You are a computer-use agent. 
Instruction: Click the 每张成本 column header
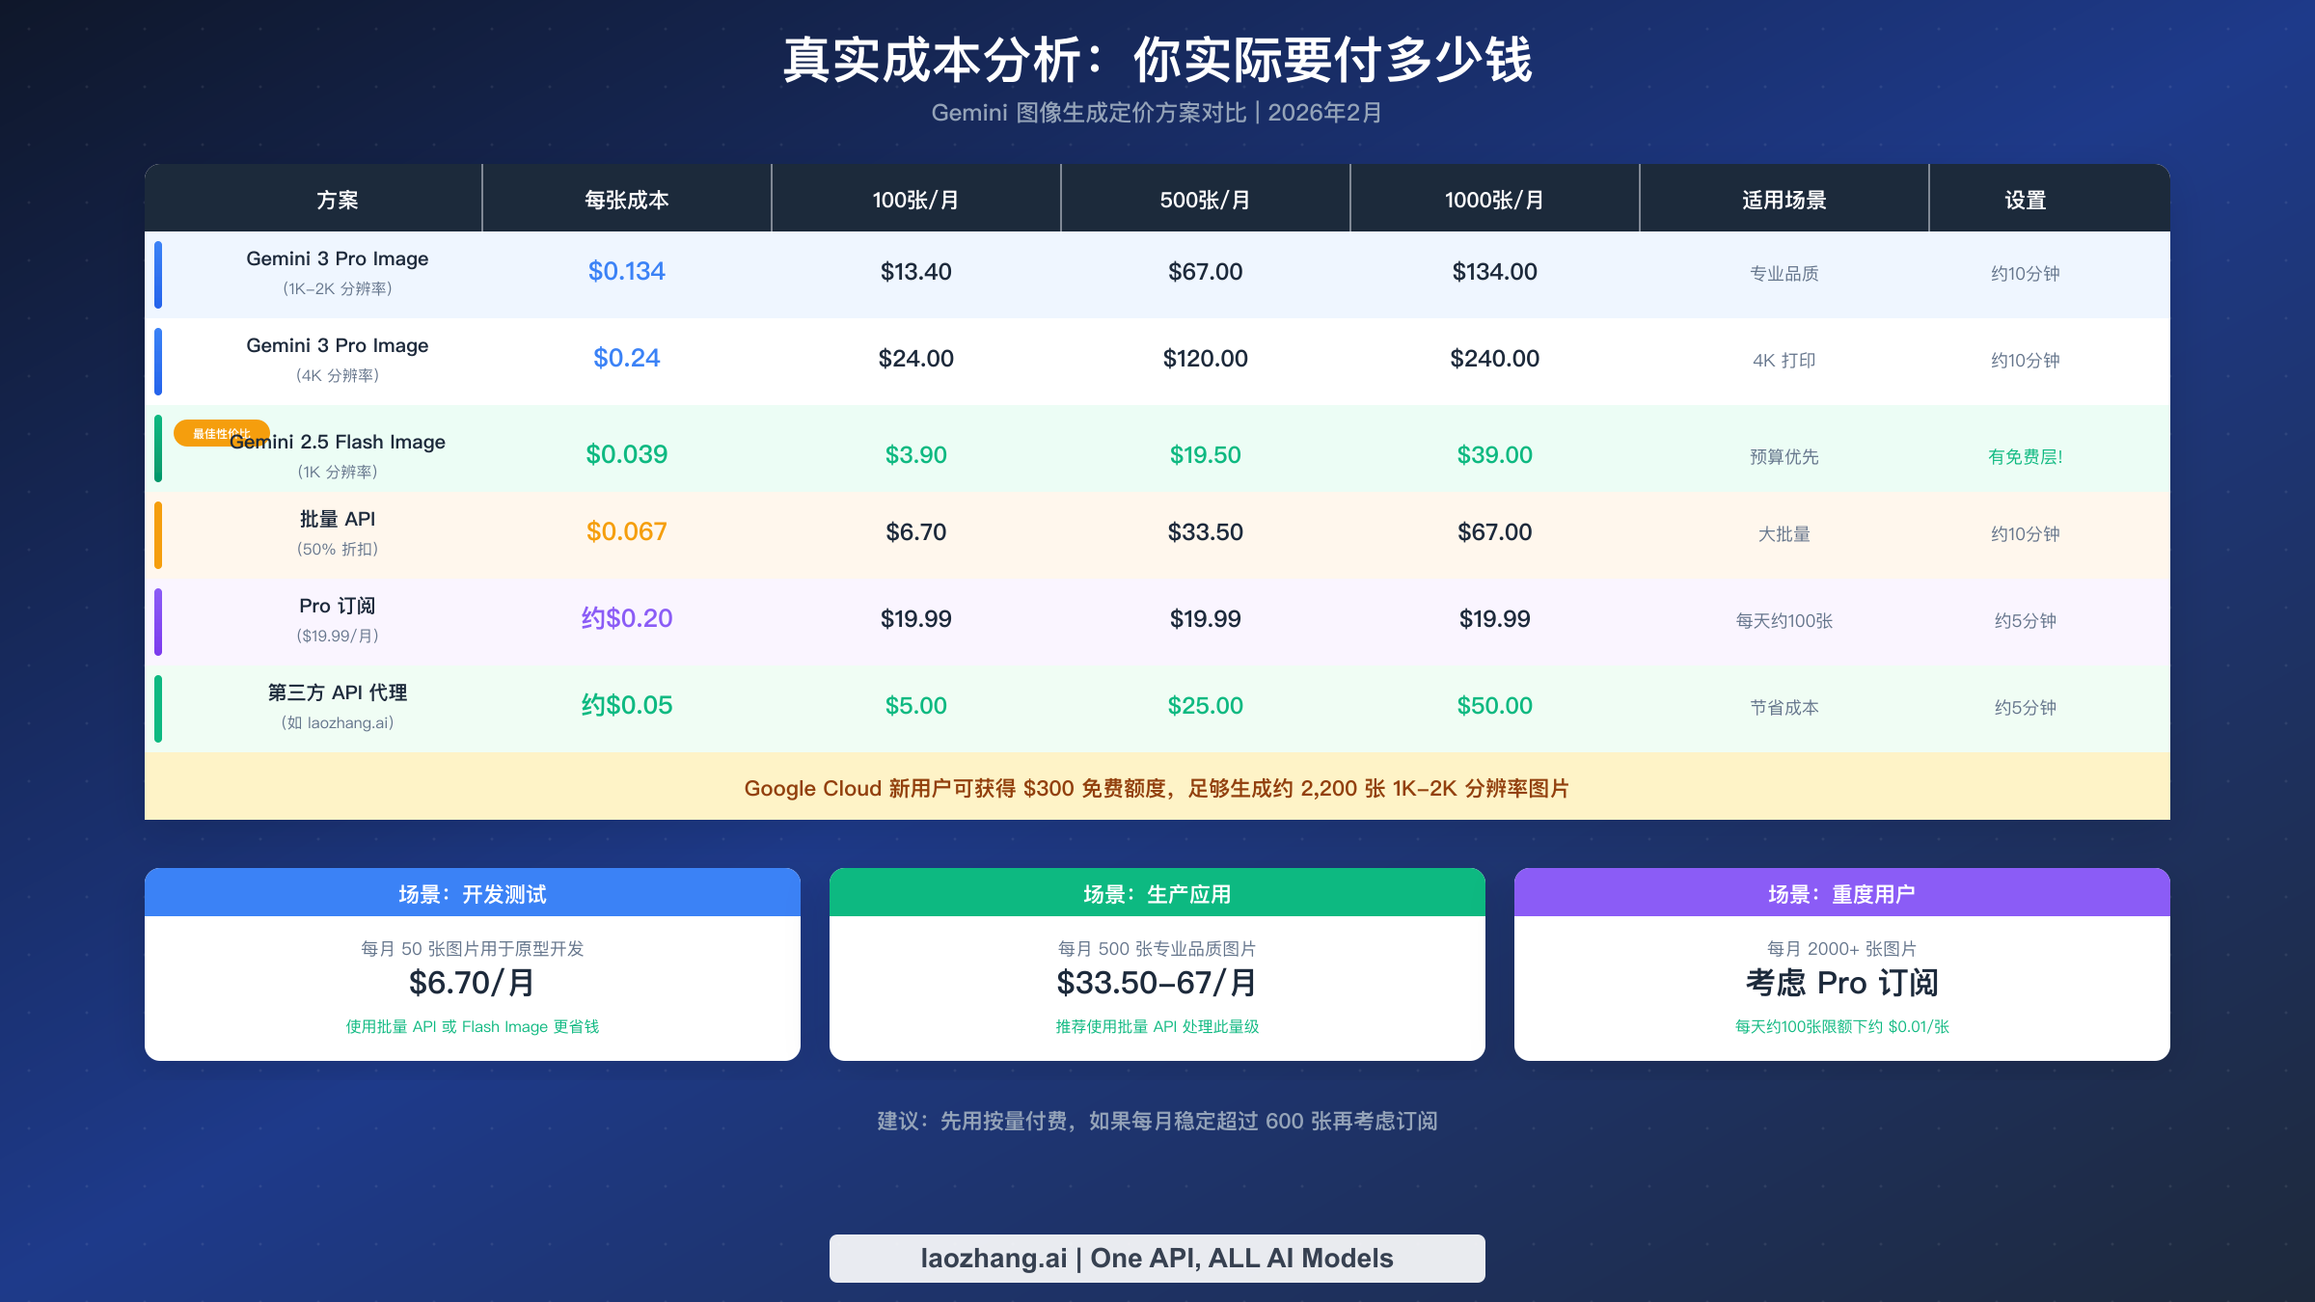click(626, 199)
